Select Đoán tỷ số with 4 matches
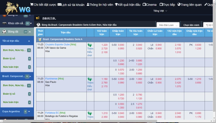This screenshot has height=123, width=216. (x=17, y=94)
